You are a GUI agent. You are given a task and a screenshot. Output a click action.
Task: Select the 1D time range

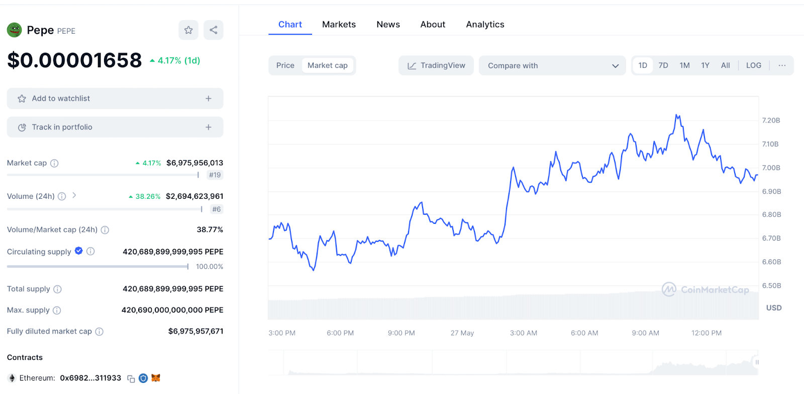pos(643,65)
